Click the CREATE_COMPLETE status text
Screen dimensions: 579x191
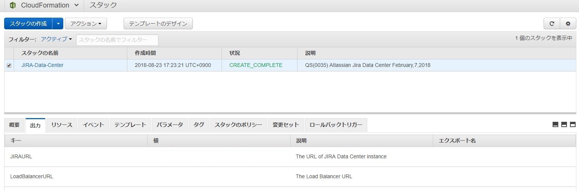pos(256,65)
